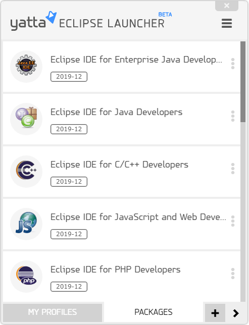Screen dimensions: 249x325
Task: Click the vertical scrollbar thumb
Action: [x=243, y=82]
